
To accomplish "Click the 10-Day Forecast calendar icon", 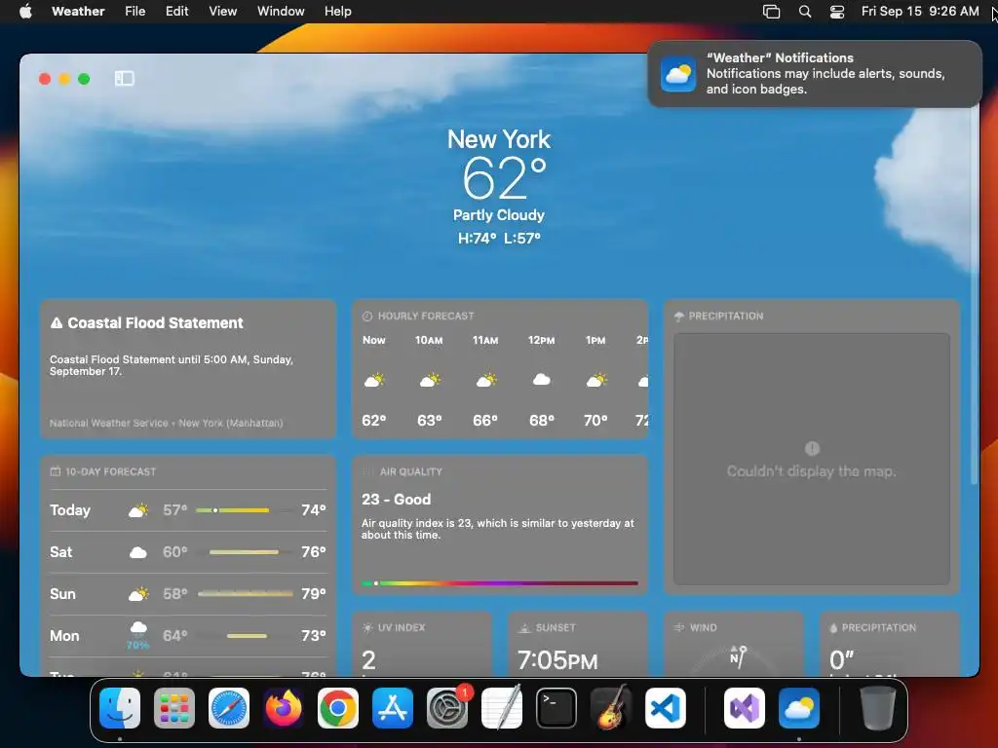I will pos(56,472).
